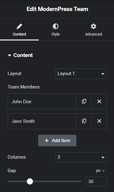
Task: Duplicate the John Doe team member
Action: pyautogui.click(x=84, y=101)
